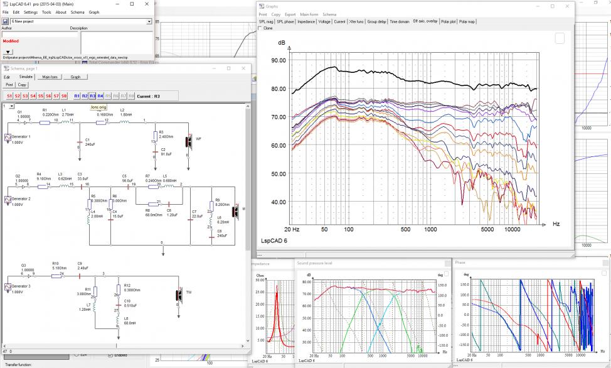Screen dimensions: 611x368
Task: Click the Copy button in Schema window
Action: click(x=22, y=85)
